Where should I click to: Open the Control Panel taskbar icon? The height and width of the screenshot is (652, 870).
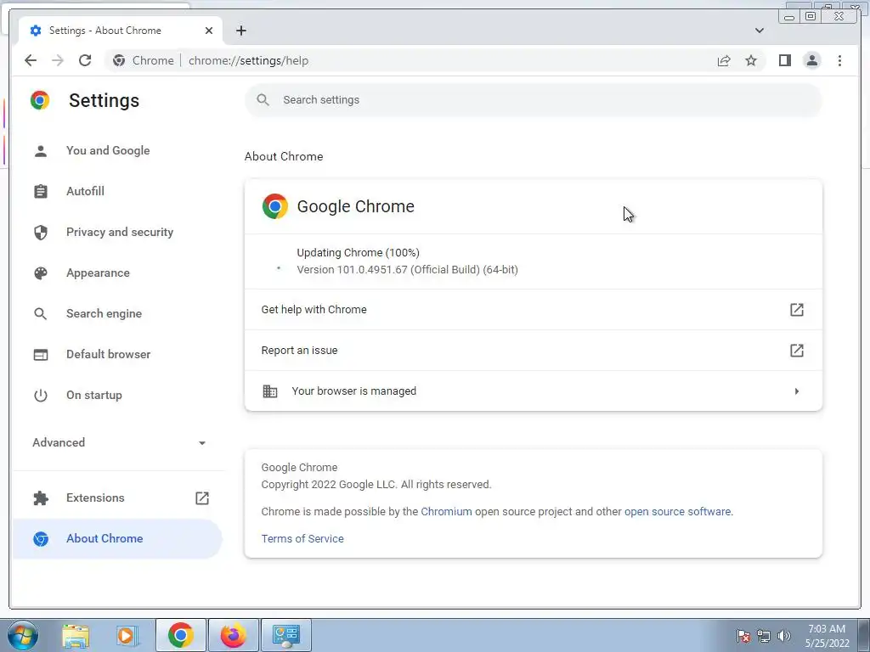point(286,635)
